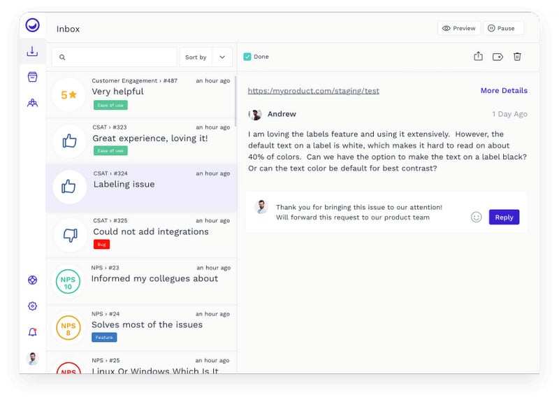Click the blue Feature tag
The width and height of the screenshot is (559, 400).
click(104, 337)
